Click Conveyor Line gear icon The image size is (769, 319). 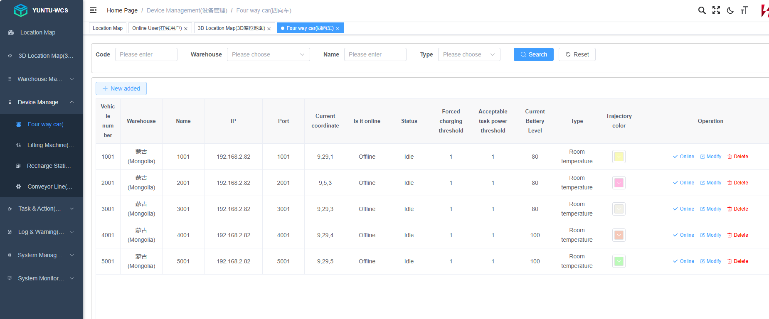coord(18,186)
